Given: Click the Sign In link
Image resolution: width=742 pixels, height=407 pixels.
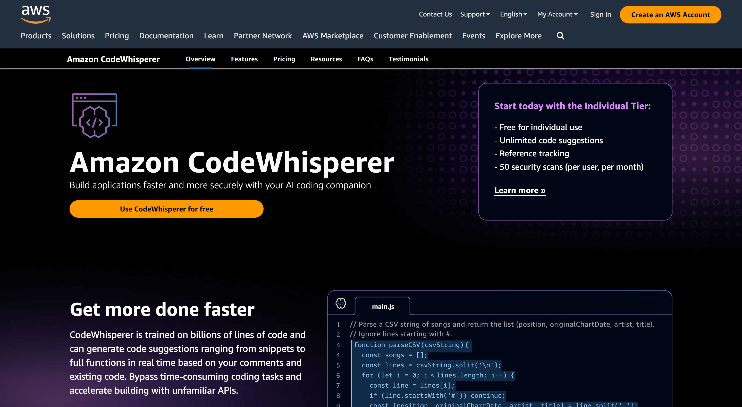Looking at the screenshot, I should [x=600, y=14].
